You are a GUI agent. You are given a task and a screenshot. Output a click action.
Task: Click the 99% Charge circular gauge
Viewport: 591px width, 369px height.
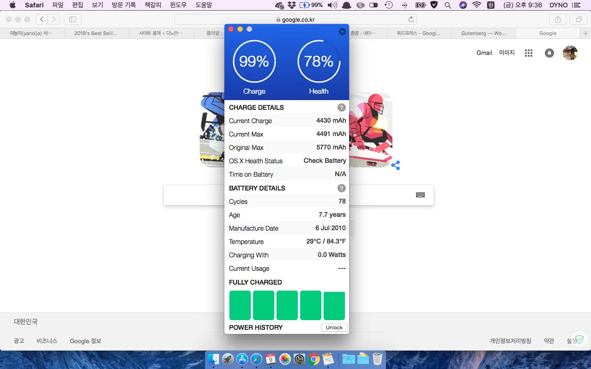click(254, 61)
